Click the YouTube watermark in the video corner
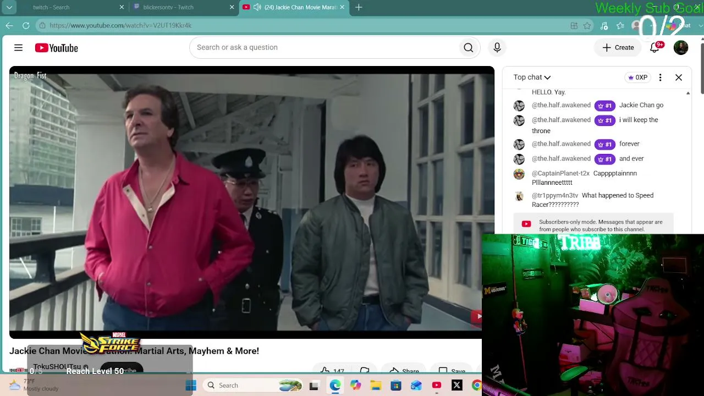This screenshot has height=396, width=704. click(x=476, y=316)
